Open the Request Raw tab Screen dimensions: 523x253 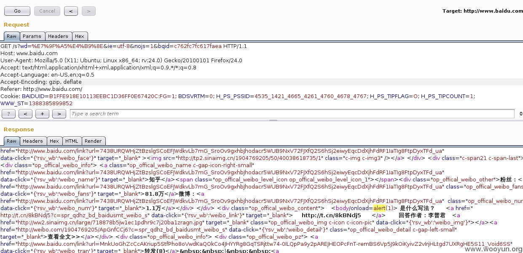point(12,36)
